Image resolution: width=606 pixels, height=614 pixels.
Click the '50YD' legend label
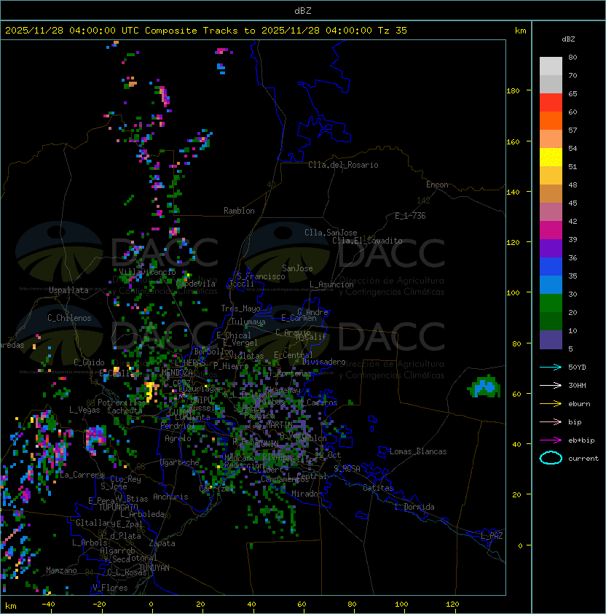click(577, 368)
